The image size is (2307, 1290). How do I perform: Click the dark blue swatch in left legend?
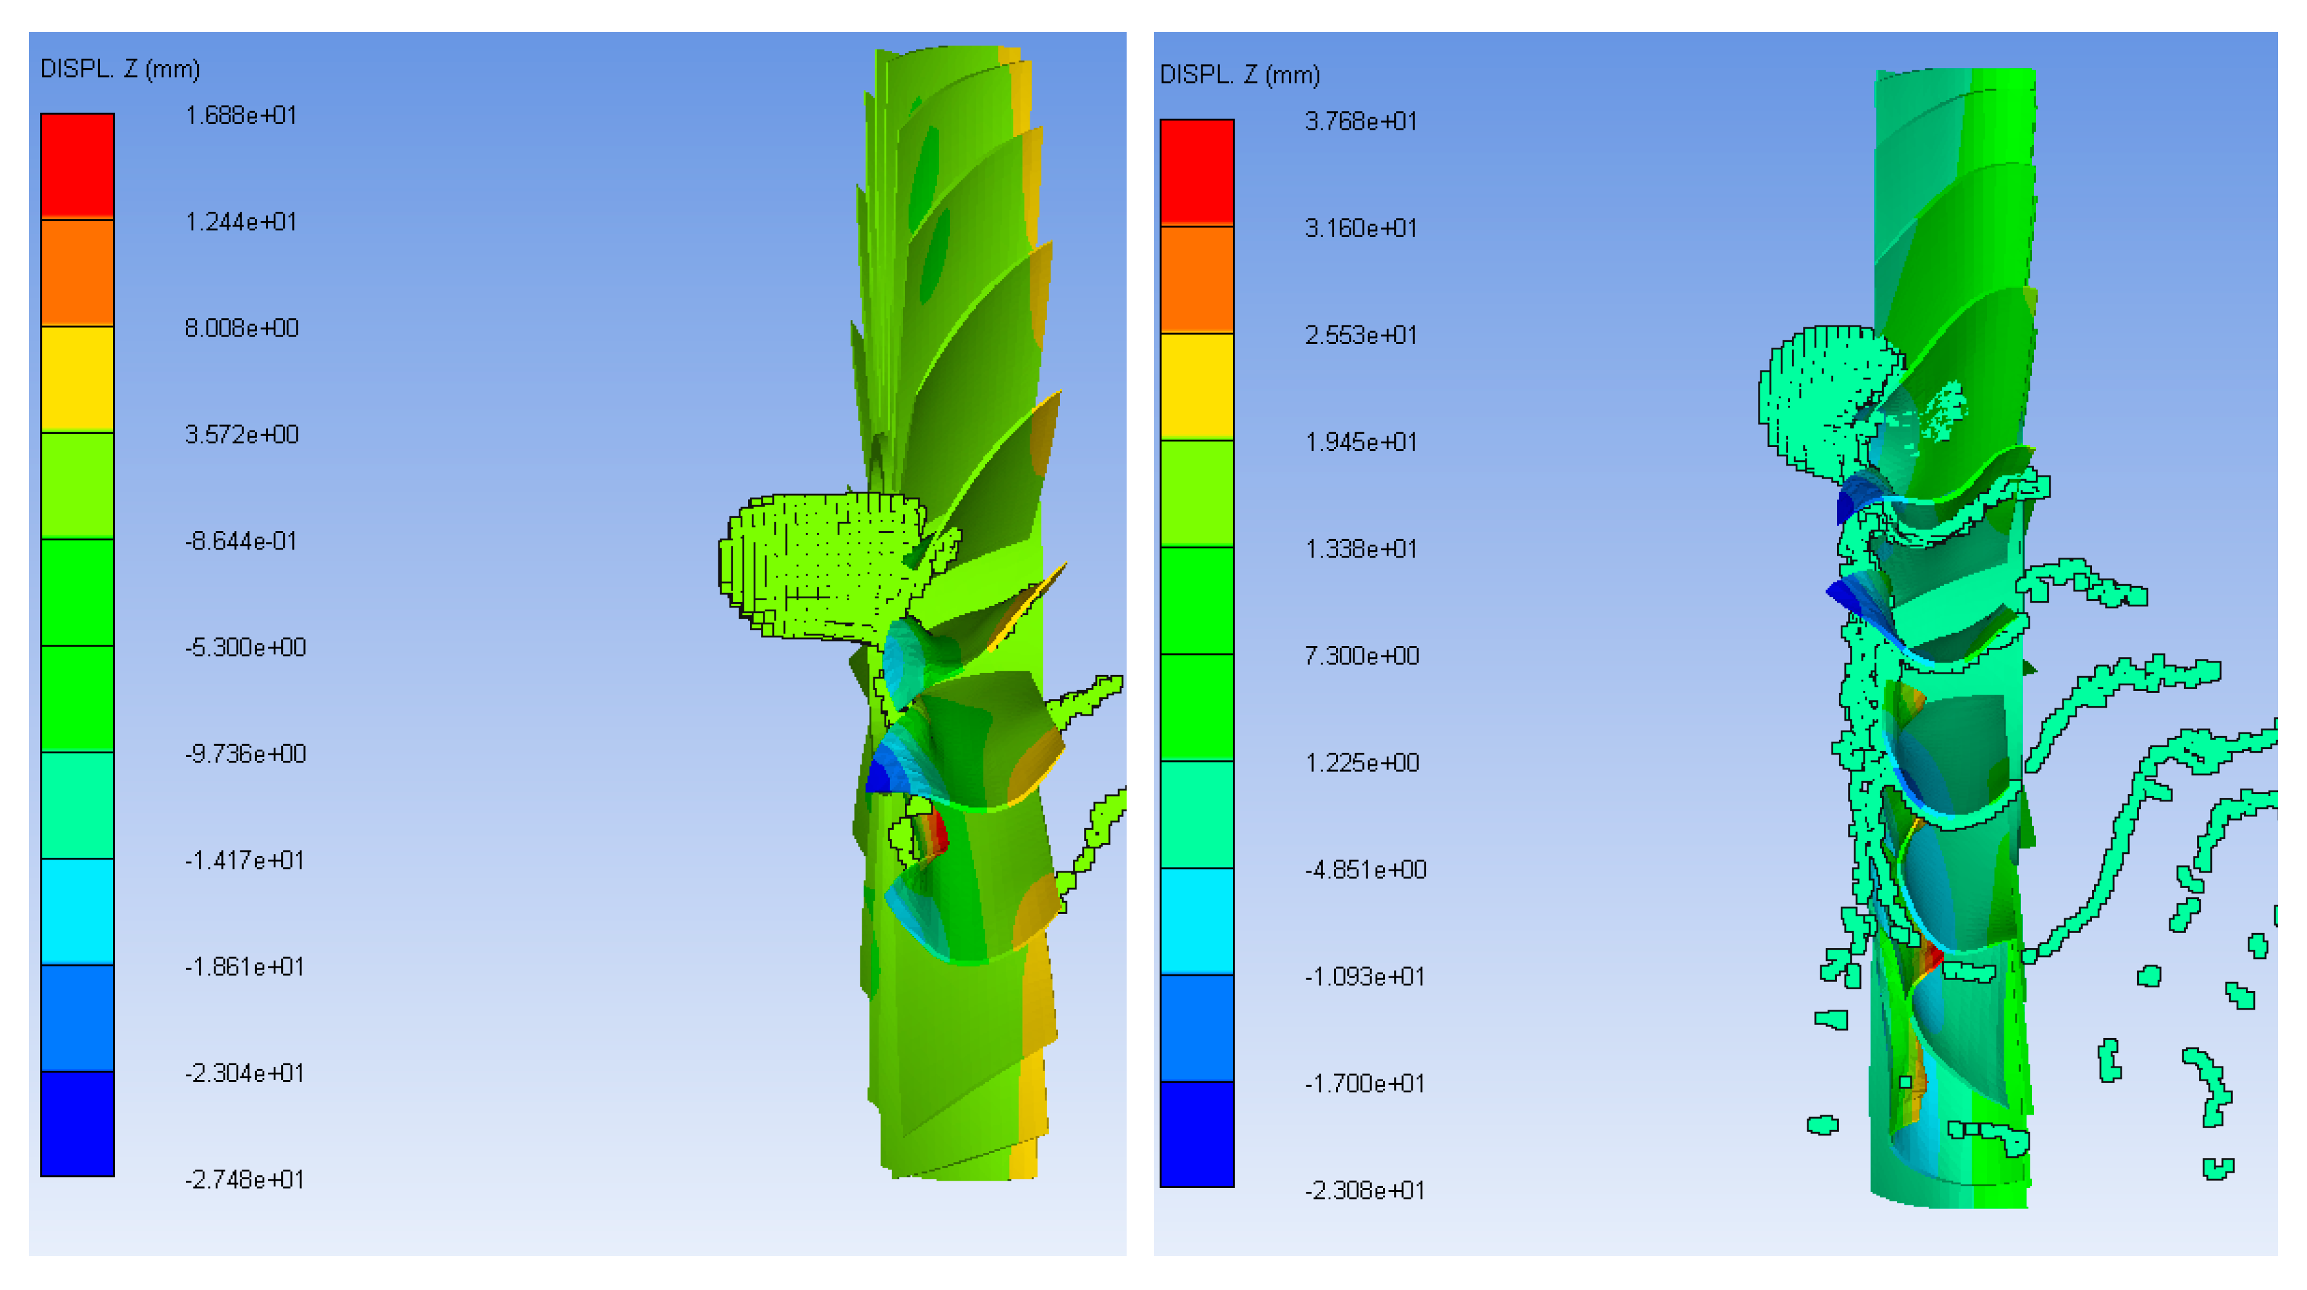(77, 1123)
